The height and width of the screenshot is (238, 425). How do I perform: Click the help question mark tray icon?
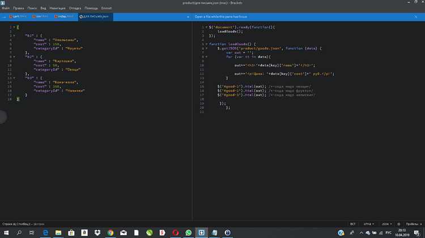click(x=341, y=232)
